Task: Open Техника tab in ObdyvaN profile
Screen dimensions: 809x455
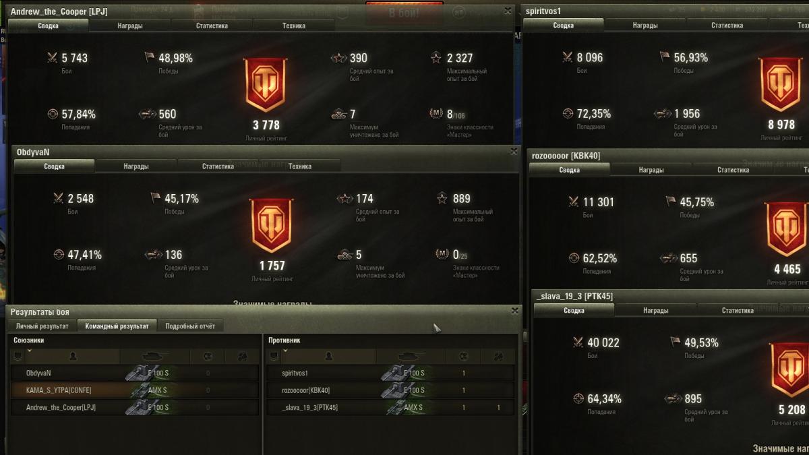Action: click(x=300, y=166)
